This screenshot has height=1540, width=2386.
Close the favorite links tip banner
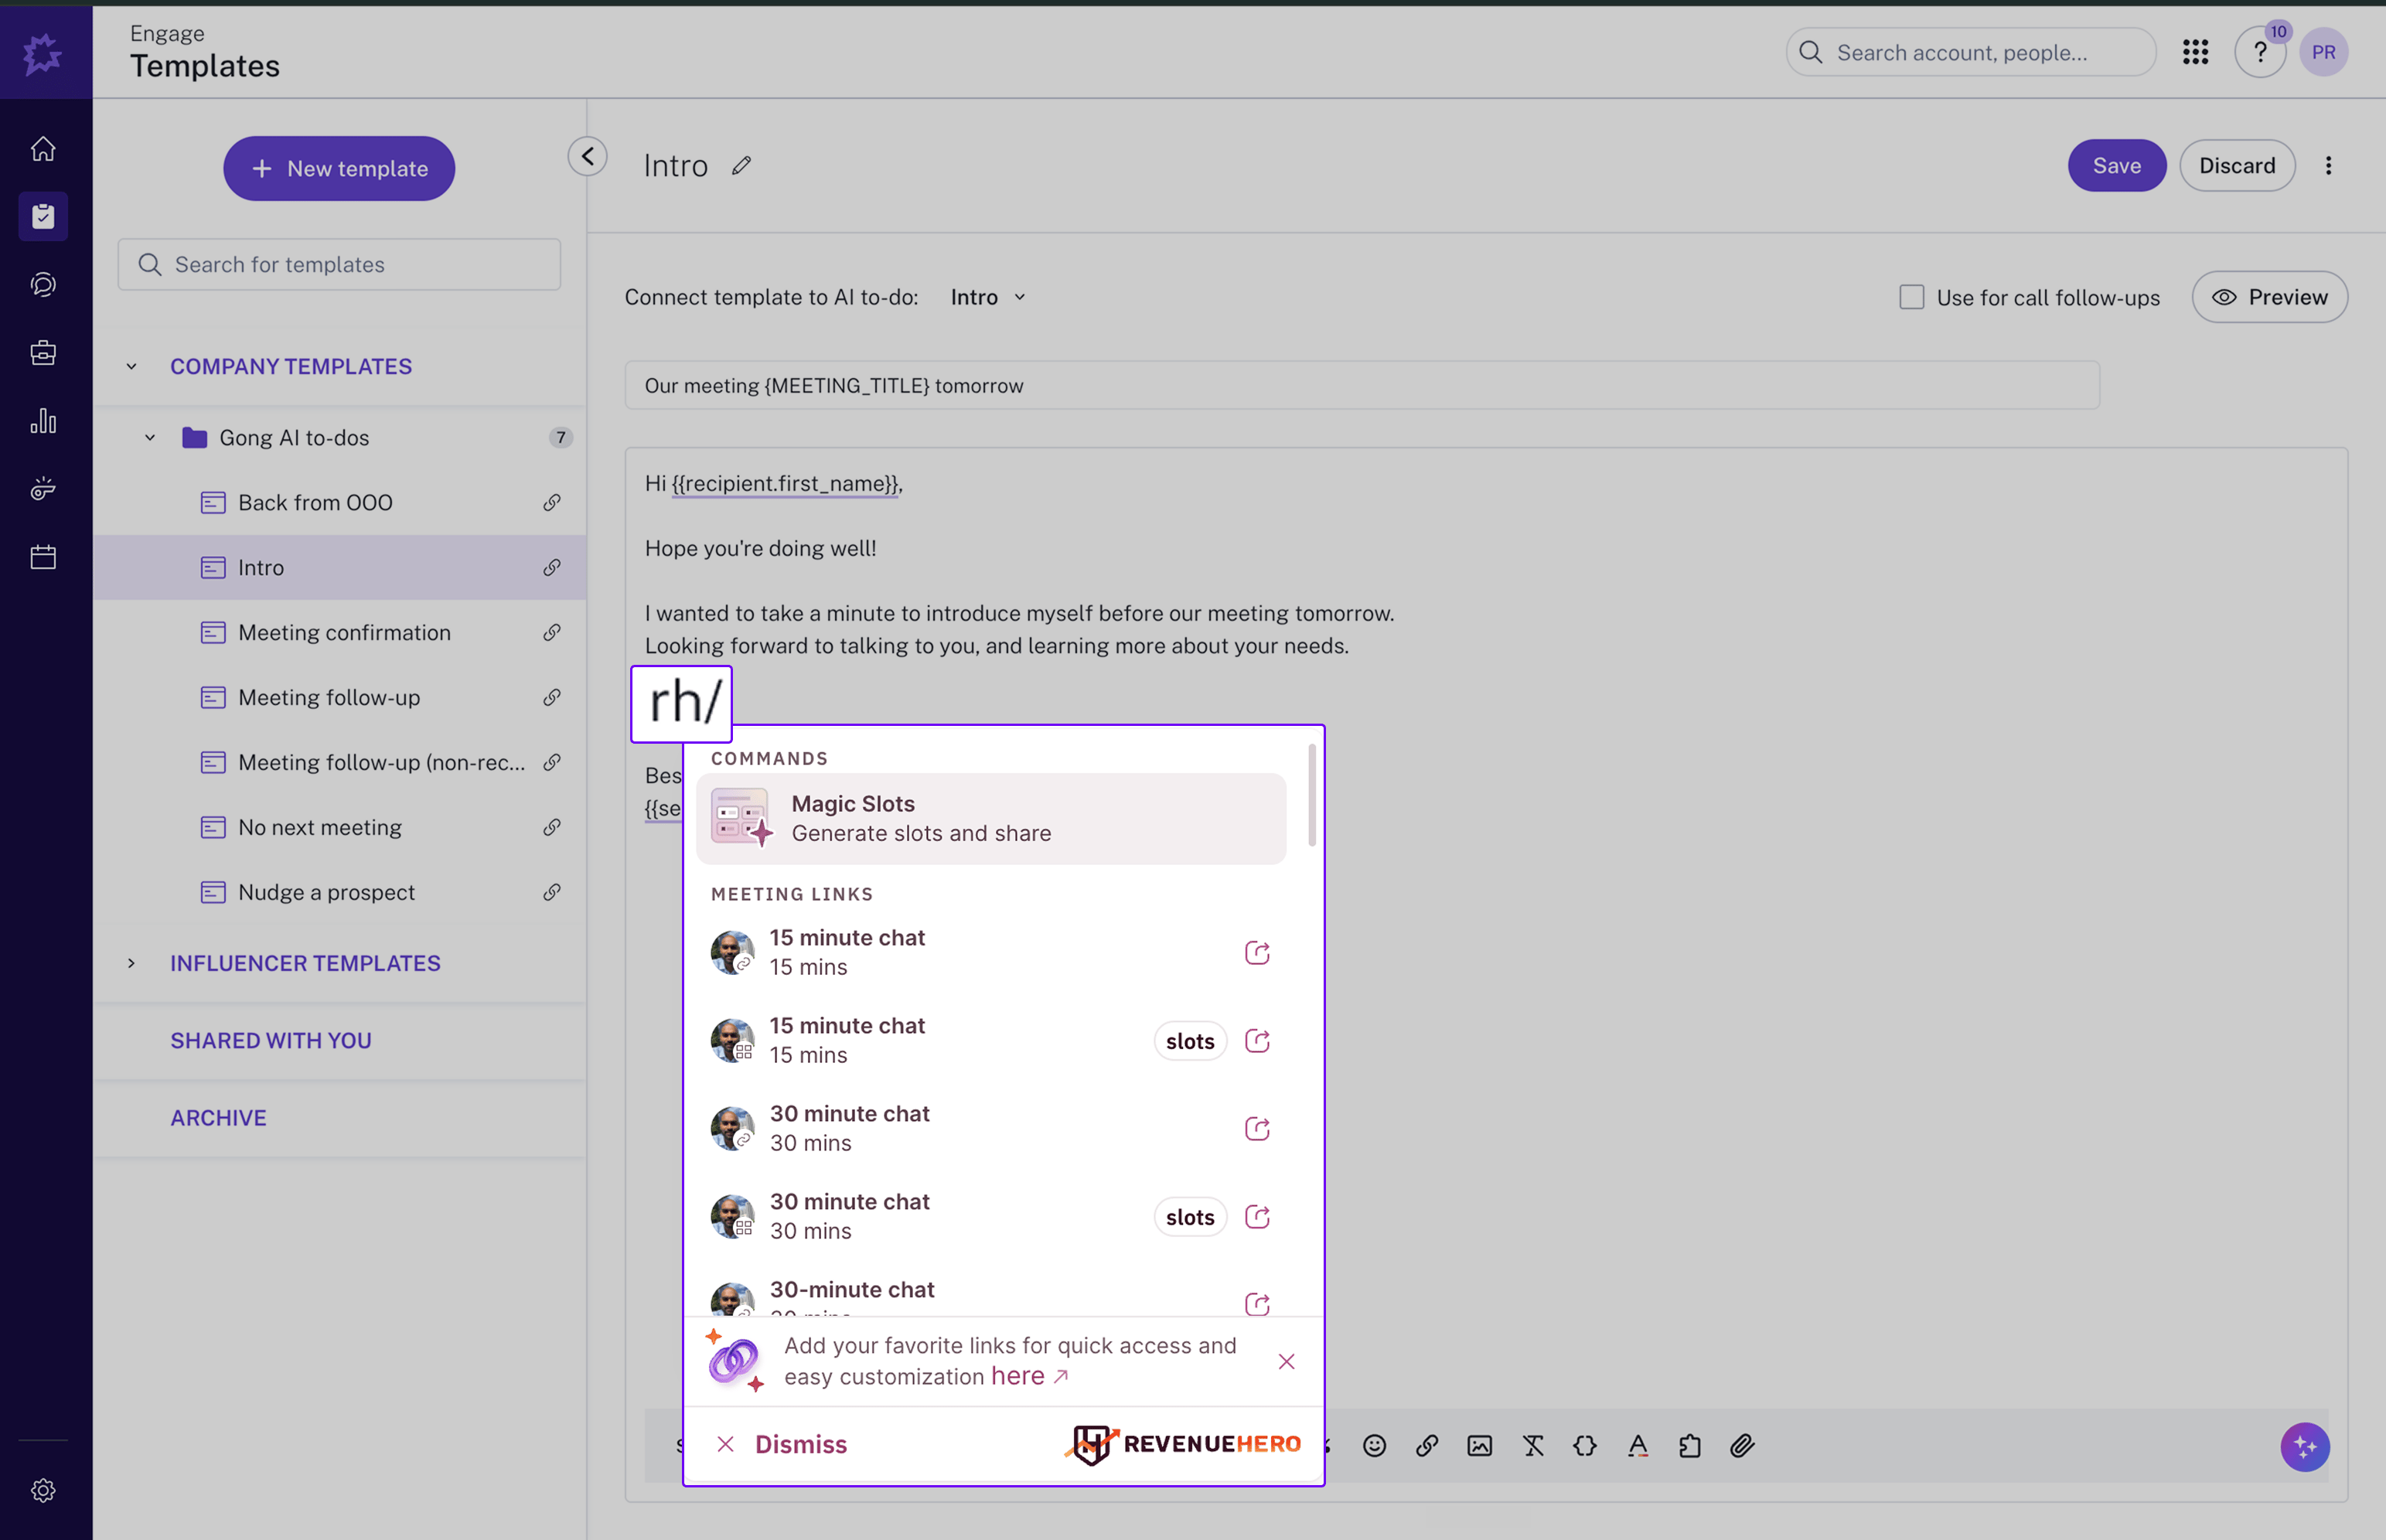pos(1286,1361)
